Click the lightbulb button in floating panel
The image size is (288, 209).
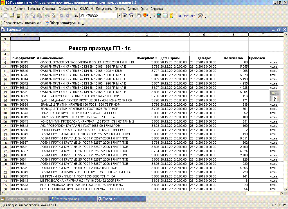(x=274, y=99)
